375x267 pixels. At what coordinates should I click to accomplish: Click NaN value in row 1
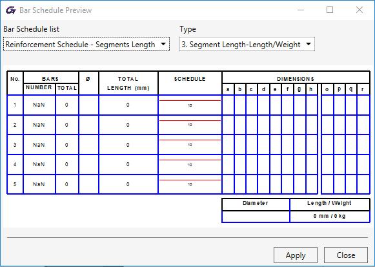click(39, 105)
